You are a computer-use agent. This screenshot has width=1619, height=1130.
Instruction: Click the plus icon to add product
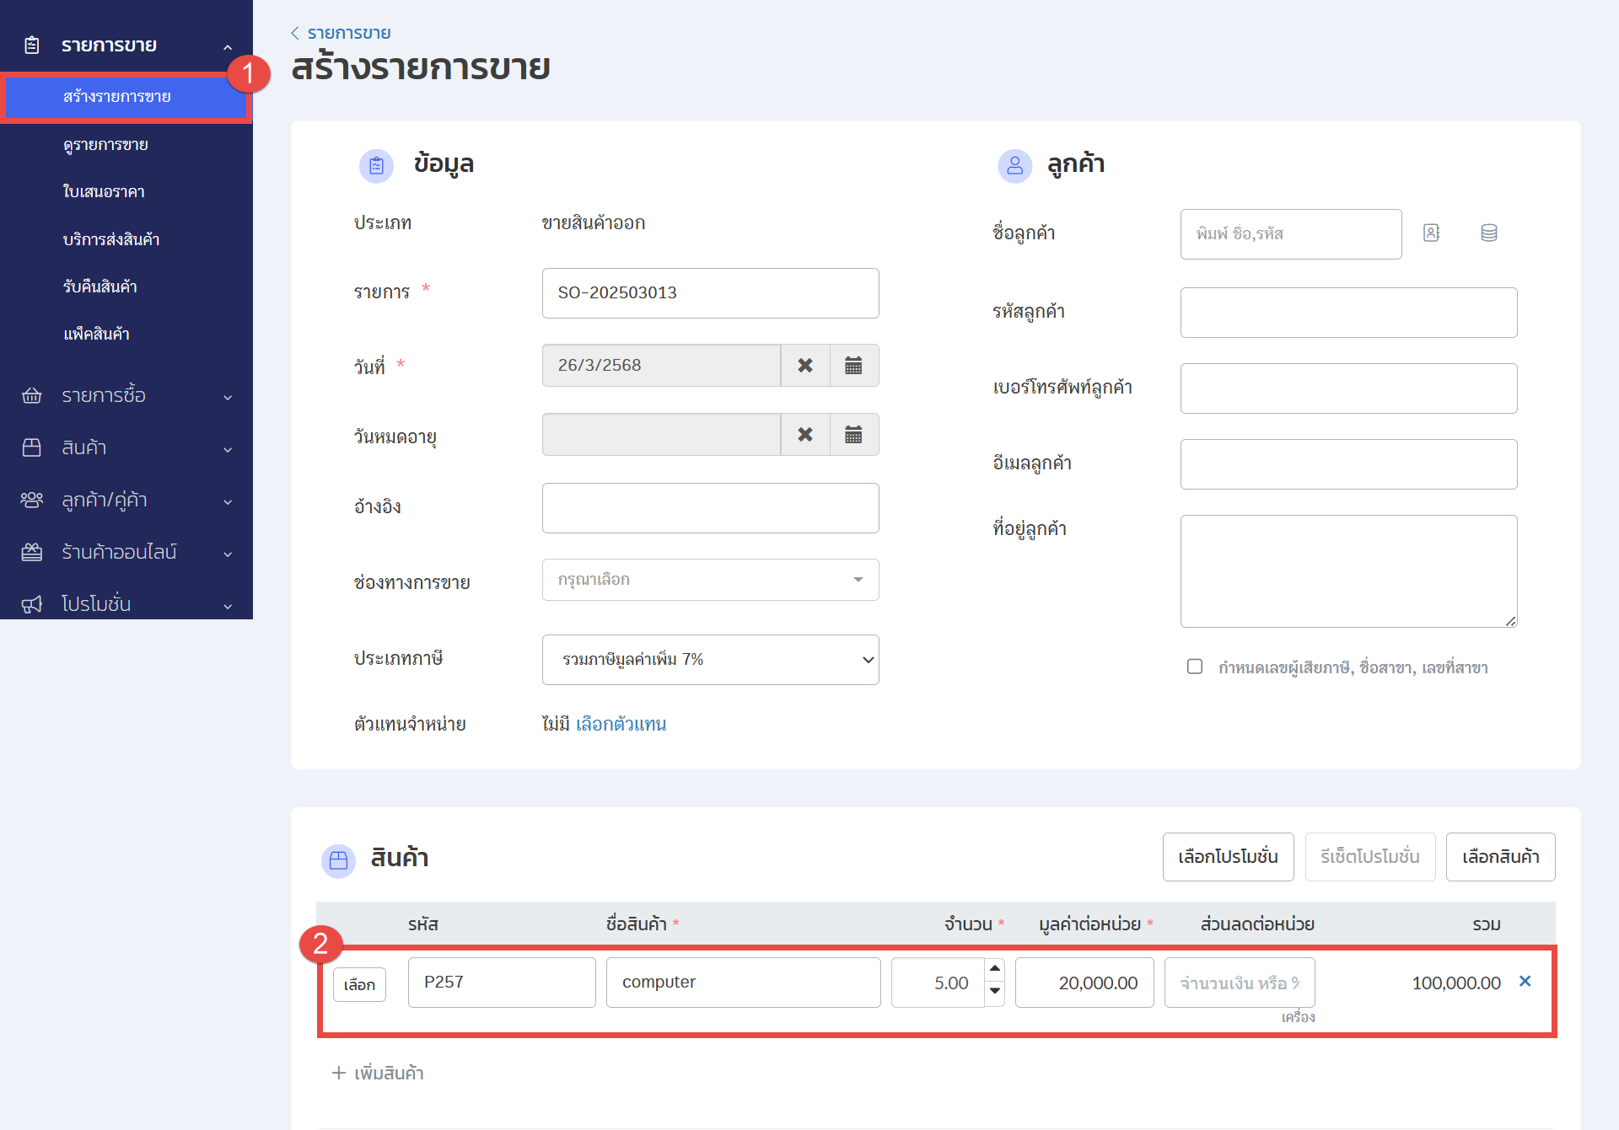click(x=338, y=1073)
